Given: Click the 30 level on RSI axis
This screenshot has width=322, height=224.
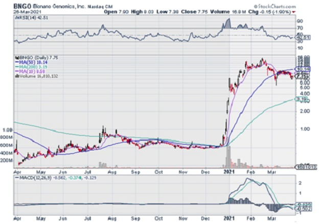Looking at the screenshot, I should 300,42.
